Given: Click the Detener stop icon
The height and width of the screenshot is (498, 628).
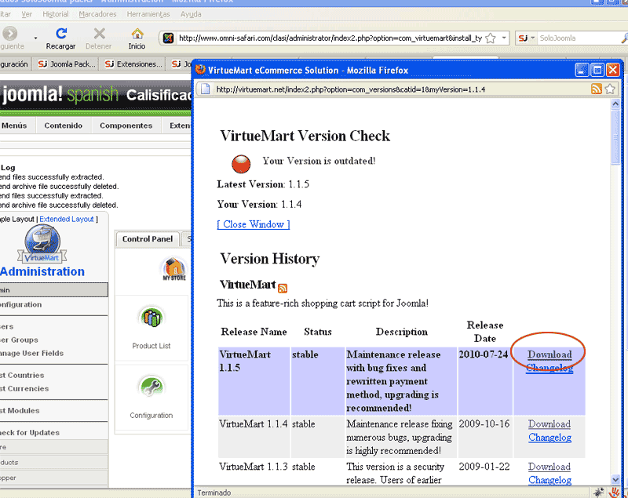Looking at the screenshot, I should click(100, 33).
